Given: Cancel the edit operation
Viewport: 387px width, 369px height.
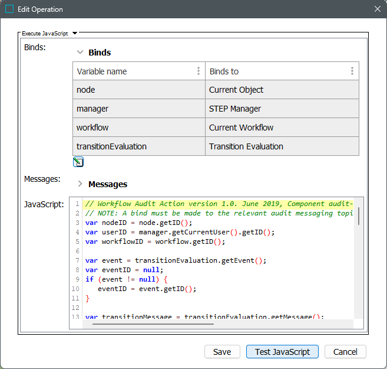Looking at the screenshot, I should pyautogui.click(x=345, y=352).
